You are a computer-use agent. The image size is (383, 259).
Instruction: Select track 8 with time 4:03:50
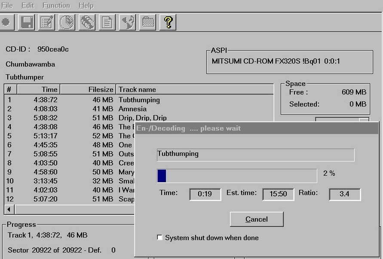(70, 163)
